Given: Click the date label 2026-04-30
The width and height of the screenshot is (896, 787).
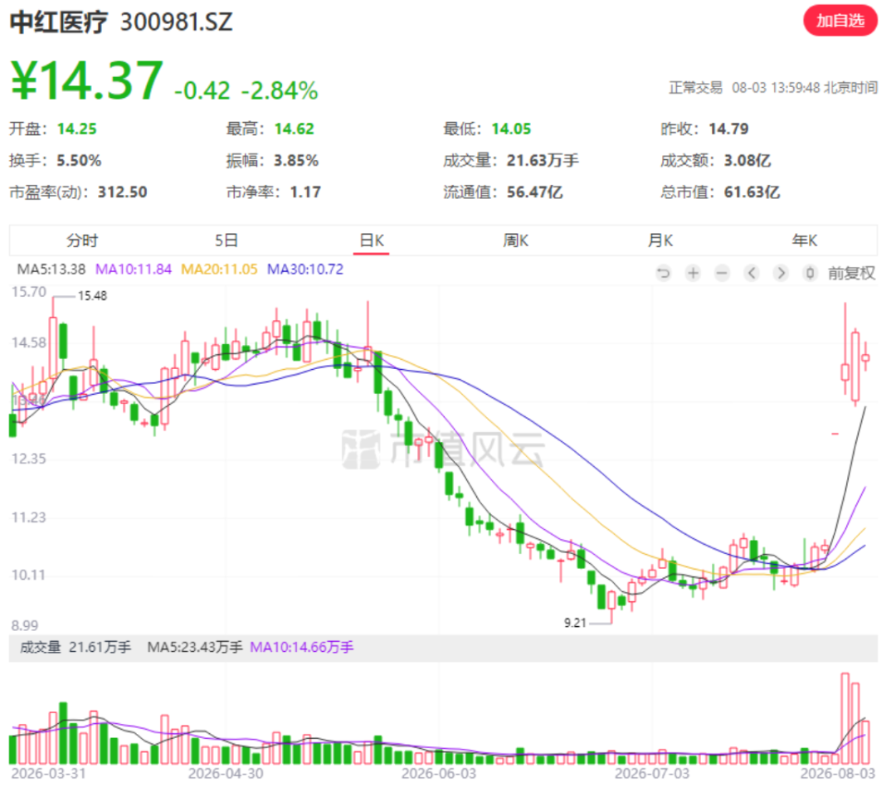Looking at the screenshot, I should 226,773.
